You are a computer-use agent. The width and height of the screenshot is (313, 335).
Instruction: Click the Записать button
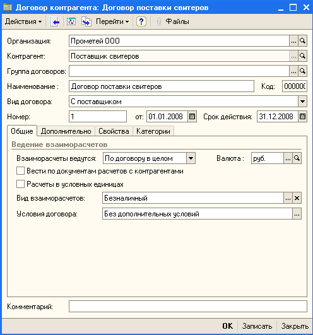257,326
